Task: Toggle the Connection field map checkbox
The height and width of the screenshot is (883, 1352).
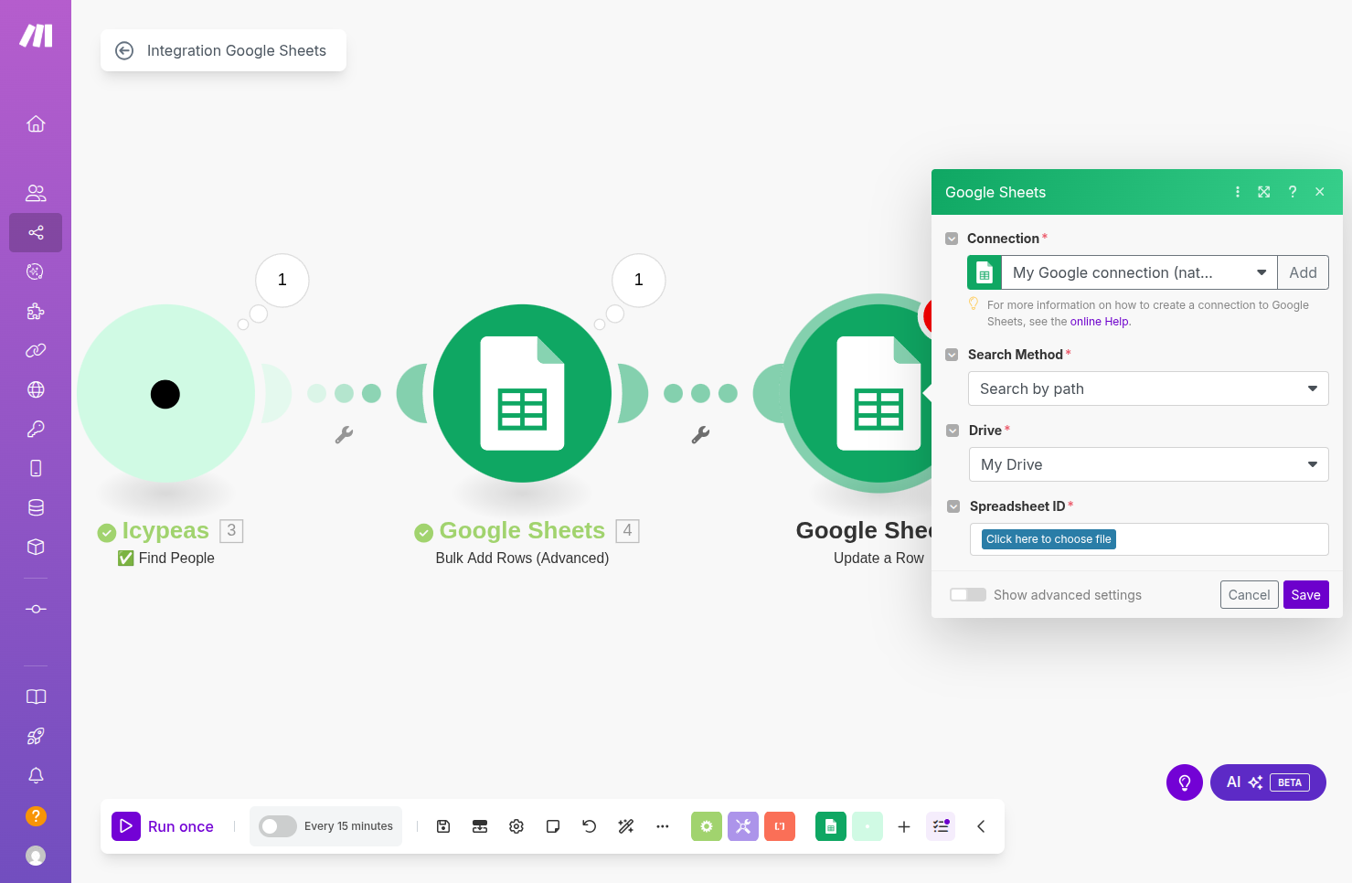Action: tap(952, 239)
